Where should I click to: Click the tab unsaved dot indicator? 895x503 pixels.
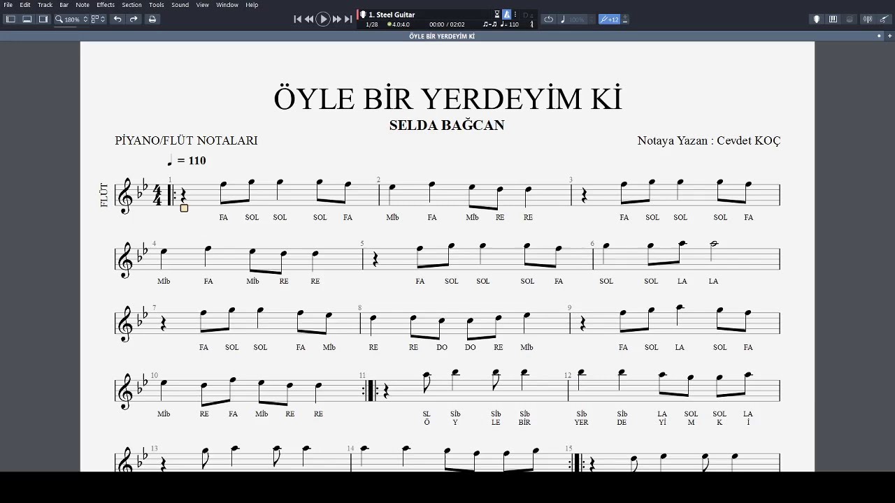[x=880, y=36]
